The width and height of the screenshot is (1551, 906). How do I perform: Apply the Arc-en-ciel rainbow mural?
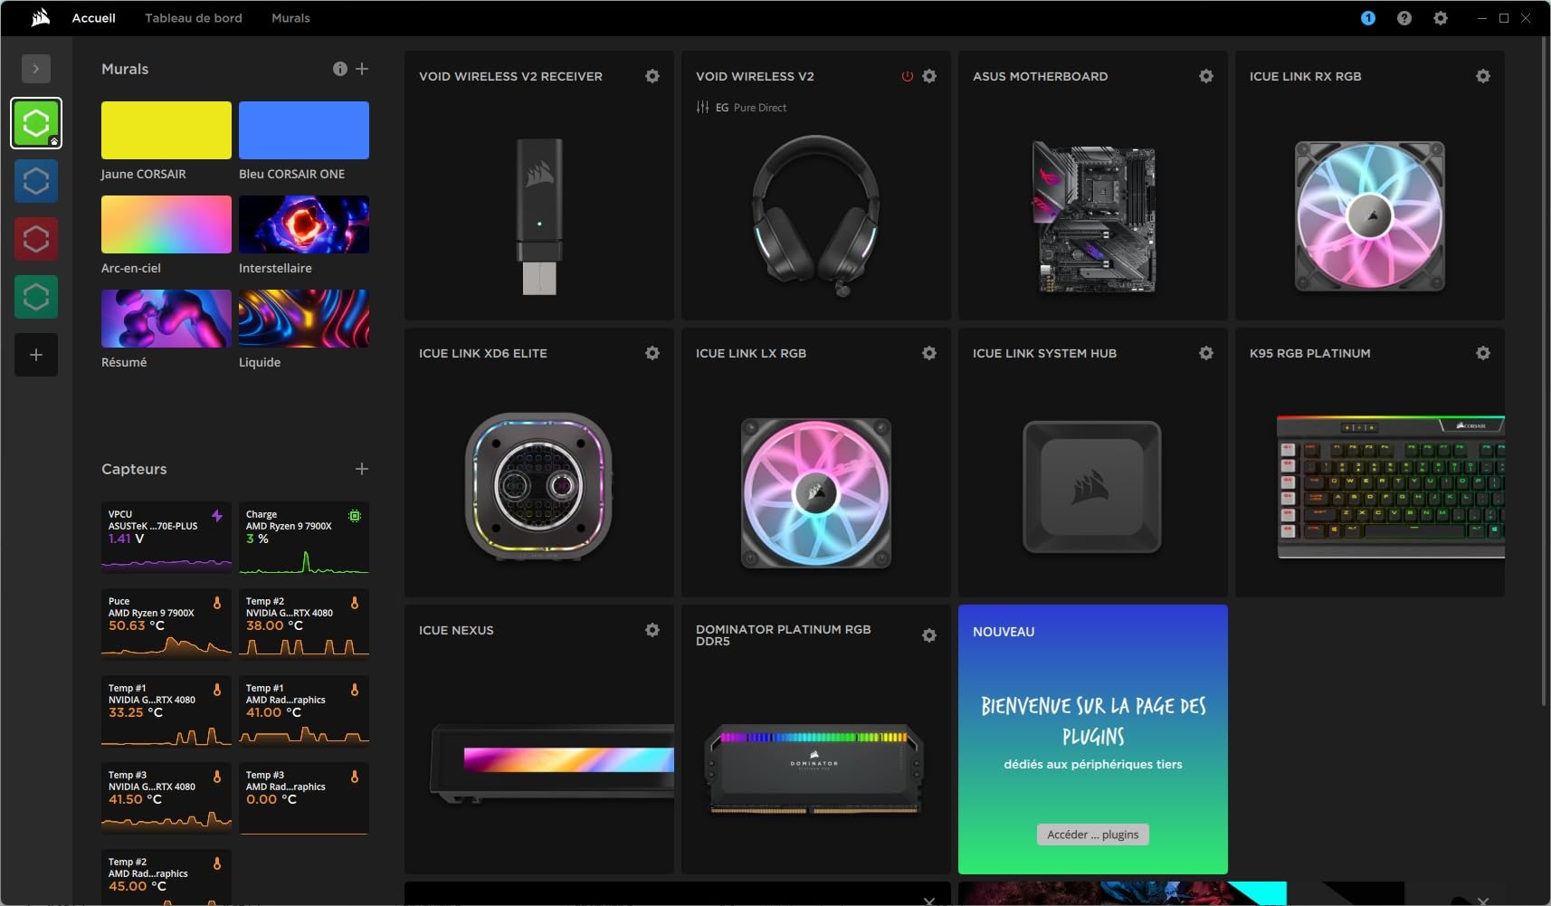[x=167, y=224]
